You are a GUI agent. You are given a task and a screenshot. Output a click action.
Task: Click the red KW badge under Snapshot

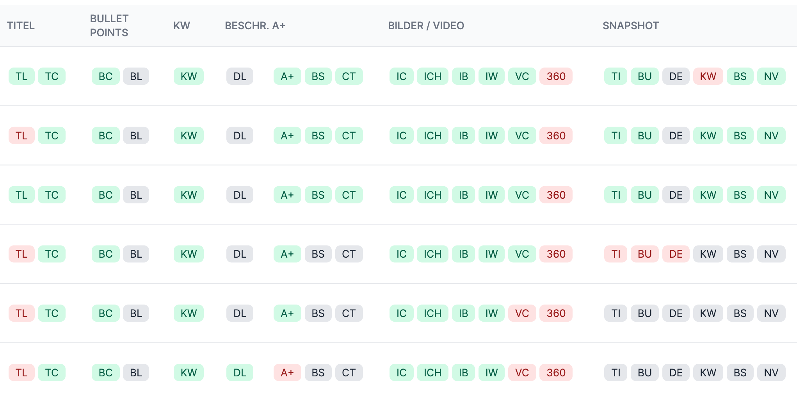point(708,77)
